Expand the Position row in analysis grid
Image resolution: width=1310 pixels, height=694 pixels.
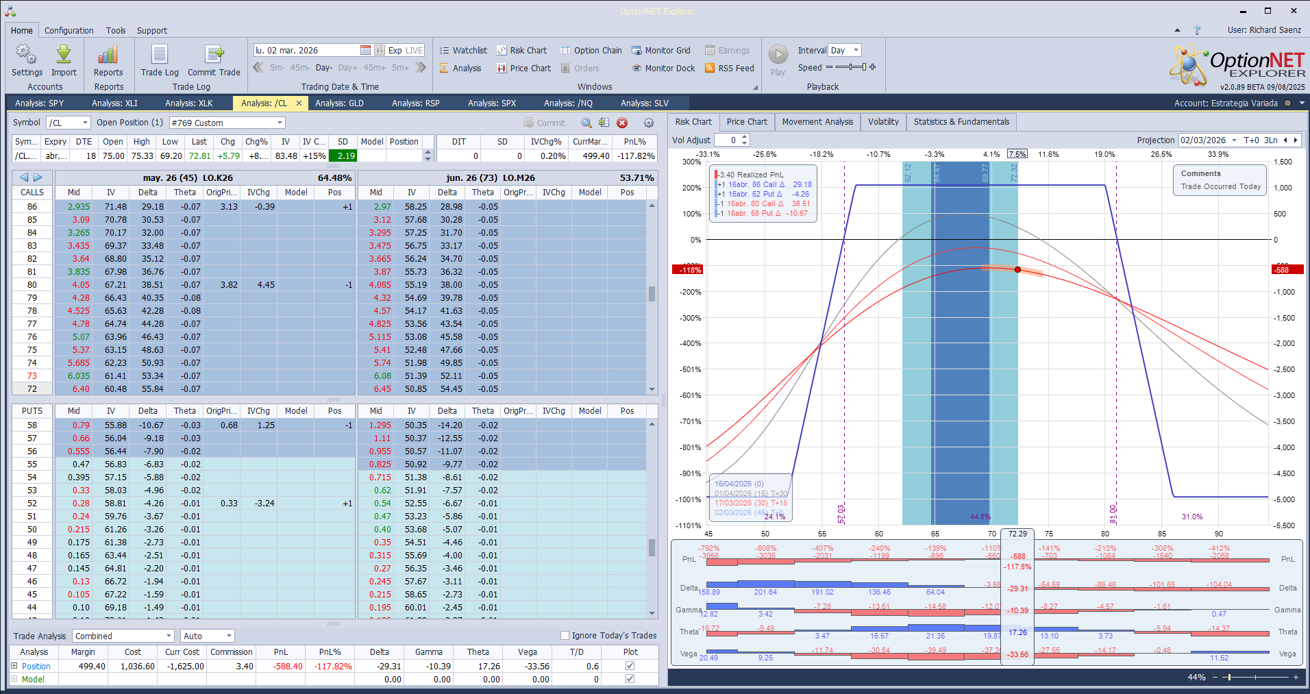[14, 666]
